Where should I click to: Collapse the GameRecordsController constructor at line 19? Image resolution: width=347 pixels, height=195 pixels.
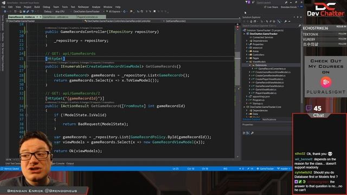point(27,32)
